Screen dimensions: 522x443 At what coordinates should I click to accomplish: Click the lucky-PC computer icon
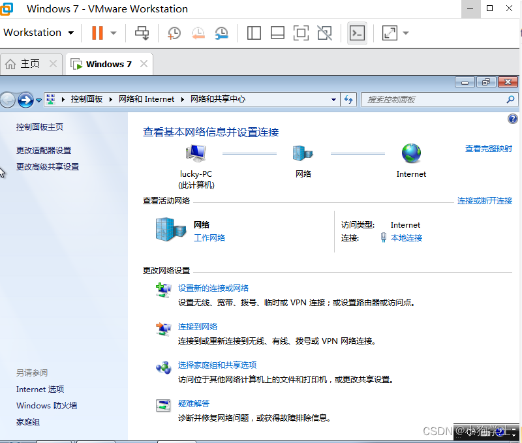coord(196,153)
